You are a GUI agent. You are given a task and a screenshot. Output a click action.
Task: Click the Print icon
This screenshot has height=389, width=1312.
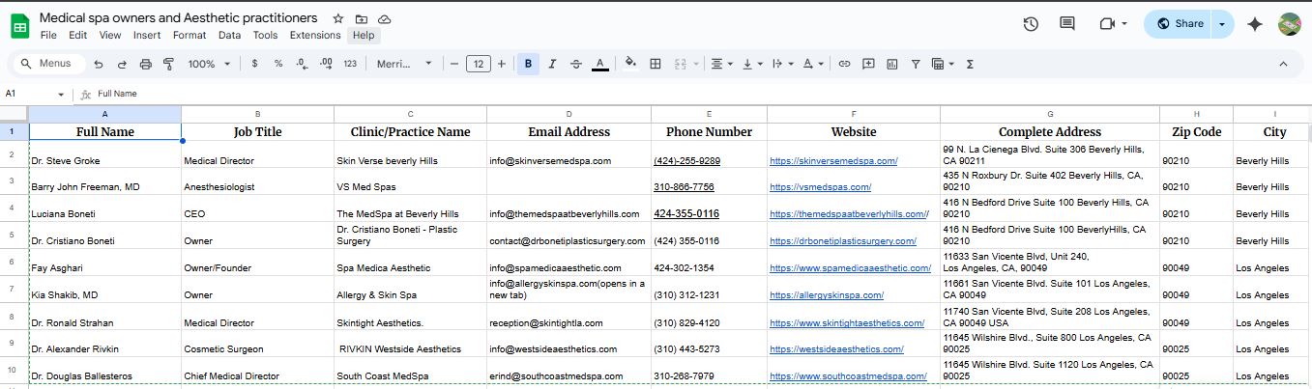(146, 64)
